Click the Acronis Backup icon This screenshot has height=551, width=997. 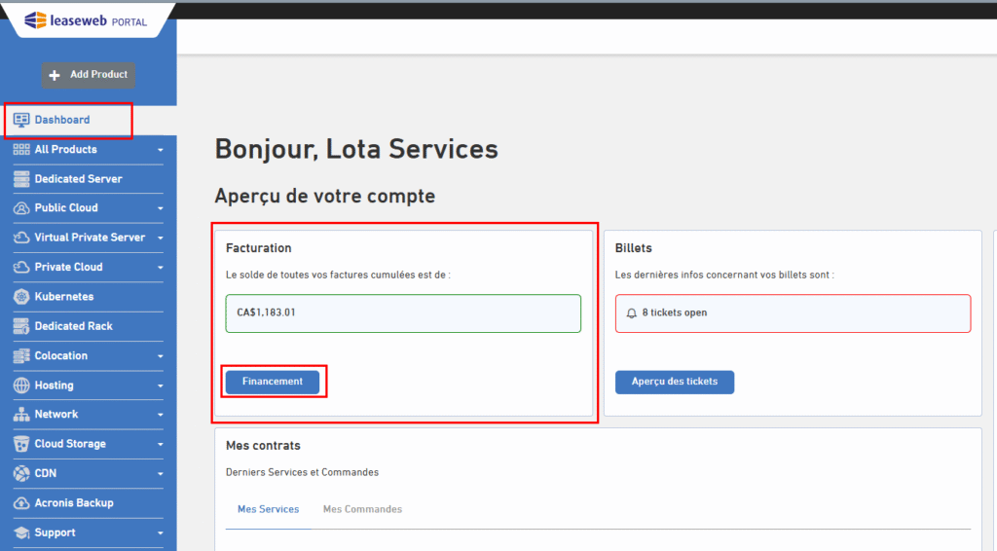pos(21,503)
